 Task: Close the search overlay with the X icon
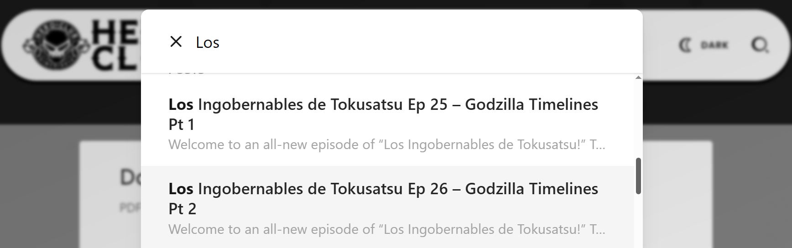click(176, 42)
